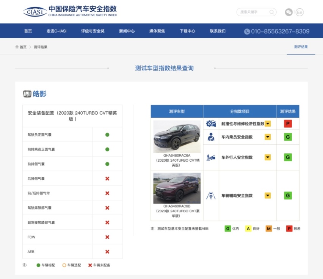Click the 分指数项目 column header
Viewport: 323px width, 279px height.
coord(240,111)
